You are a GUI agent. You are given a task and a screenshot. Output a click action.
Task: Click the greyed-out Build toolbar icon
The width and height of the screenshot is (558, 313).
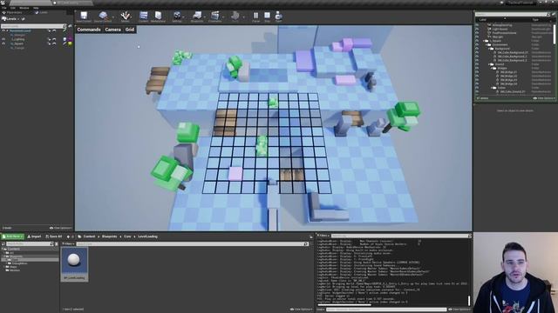tap(235, 16)
